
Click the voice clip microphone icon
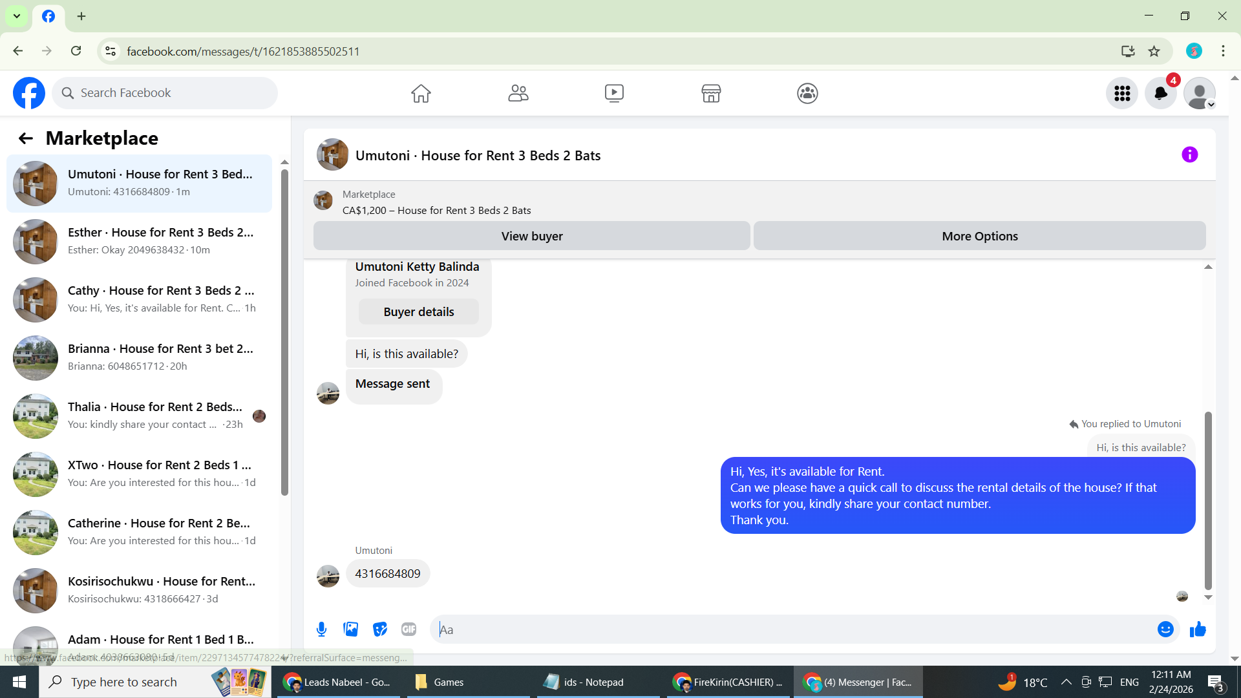pos(321,629)
